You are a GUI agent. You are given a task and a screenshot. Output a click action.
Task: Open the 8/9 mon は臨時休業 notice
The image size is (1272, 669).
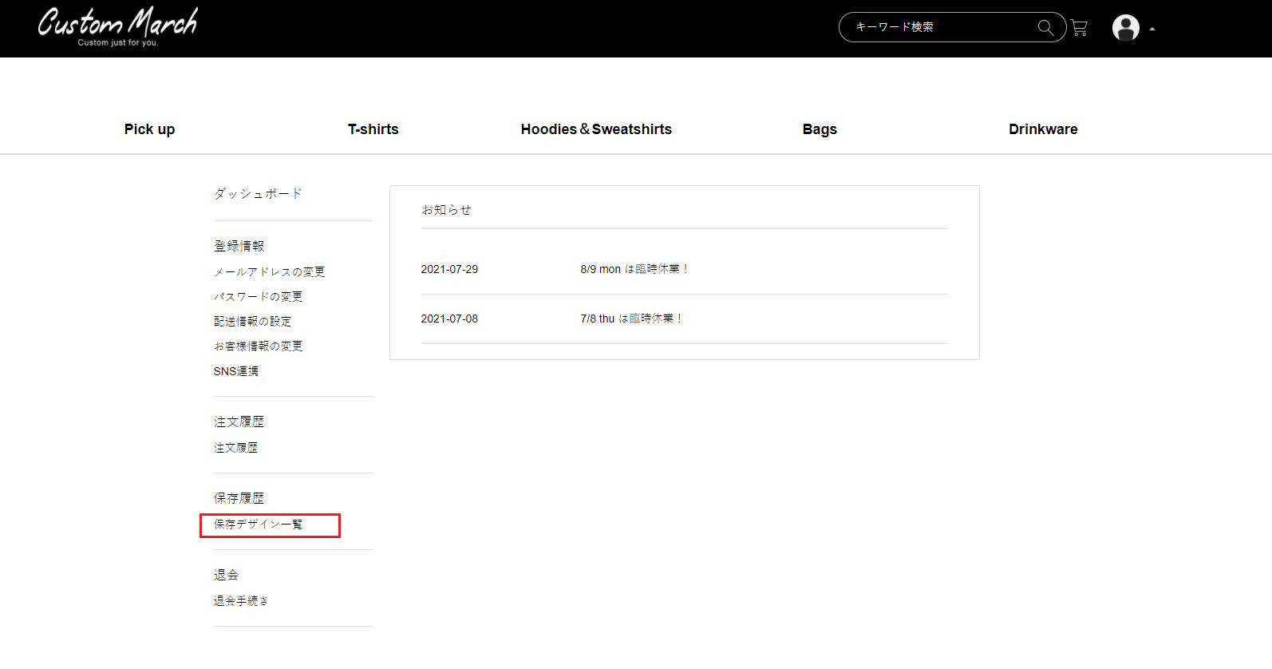click(634, 269)
